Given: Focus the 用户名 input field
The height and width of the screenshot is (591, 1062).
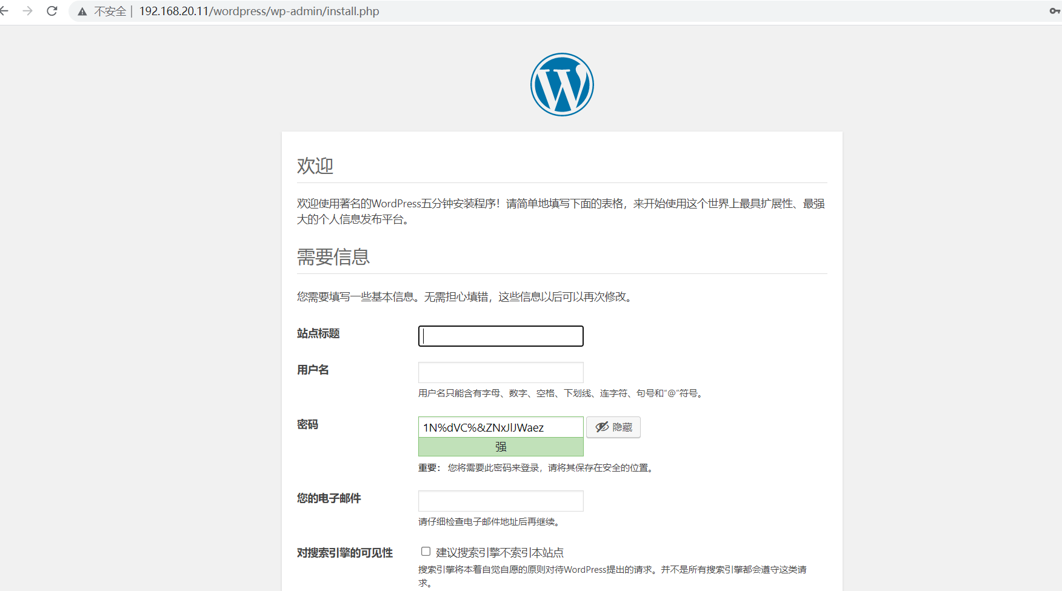Looking at the screenshot, I should (x=501, y=372).
